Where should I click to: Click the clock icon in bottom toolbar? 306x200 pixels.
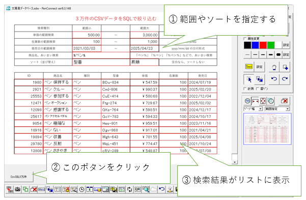coord(81,189)
